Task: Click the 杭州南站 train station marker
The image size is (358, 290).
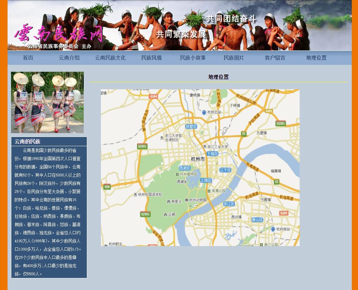Action: tap(273, 229)
